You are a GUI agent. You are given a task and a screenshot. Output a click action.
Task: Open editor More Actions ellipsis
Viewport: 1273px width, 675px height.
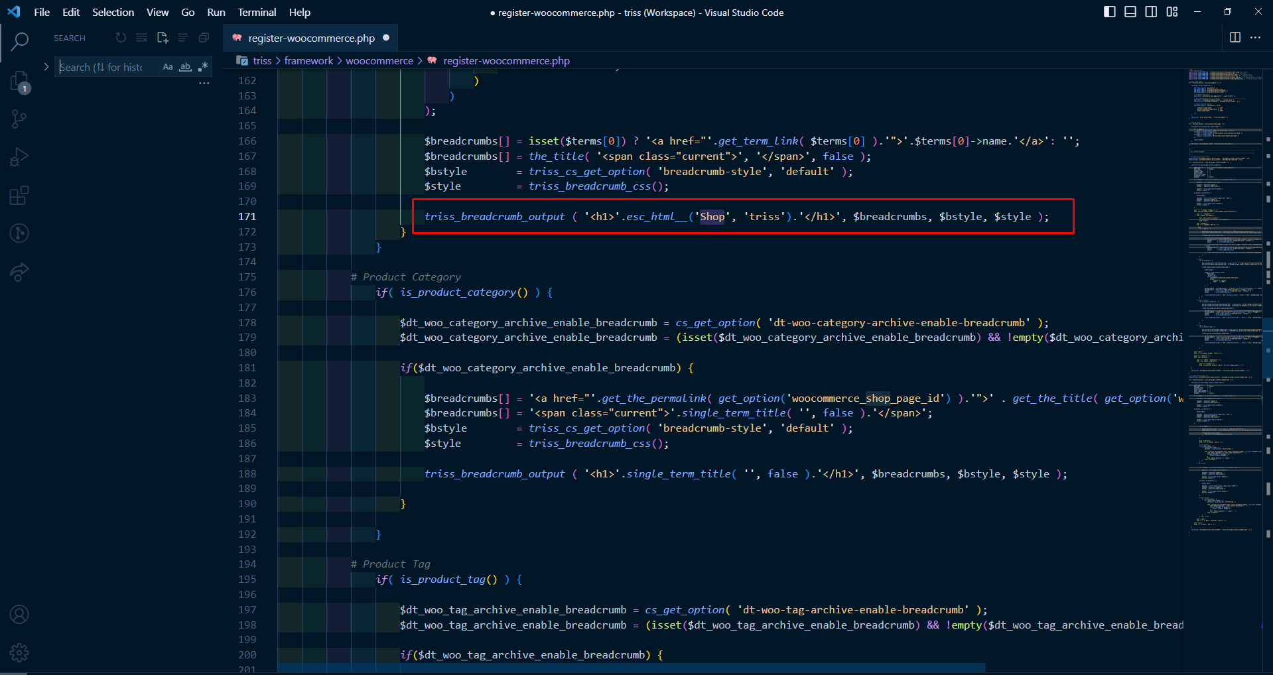coord(1256,37)
